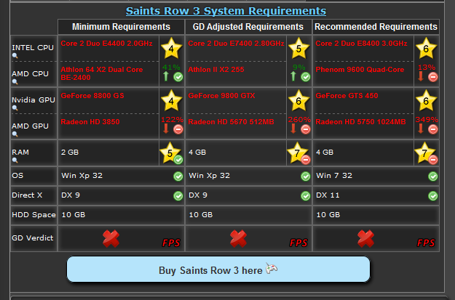
Task: Click the Minimum GPU star rating 4
Action: point(171,100)
